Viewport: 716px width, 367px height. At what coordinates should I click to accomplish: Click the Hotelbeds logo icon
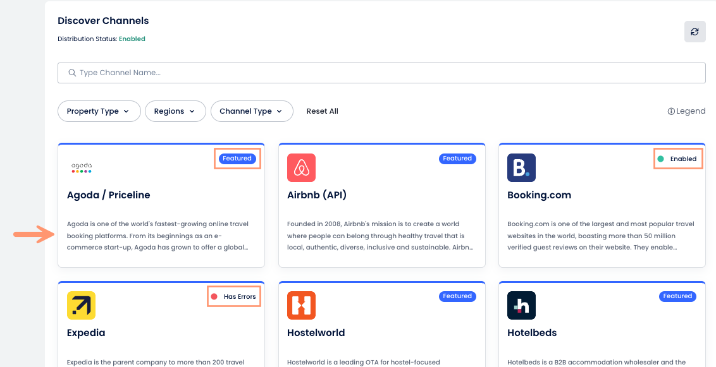pyautogui.click(x=521, y=306)
